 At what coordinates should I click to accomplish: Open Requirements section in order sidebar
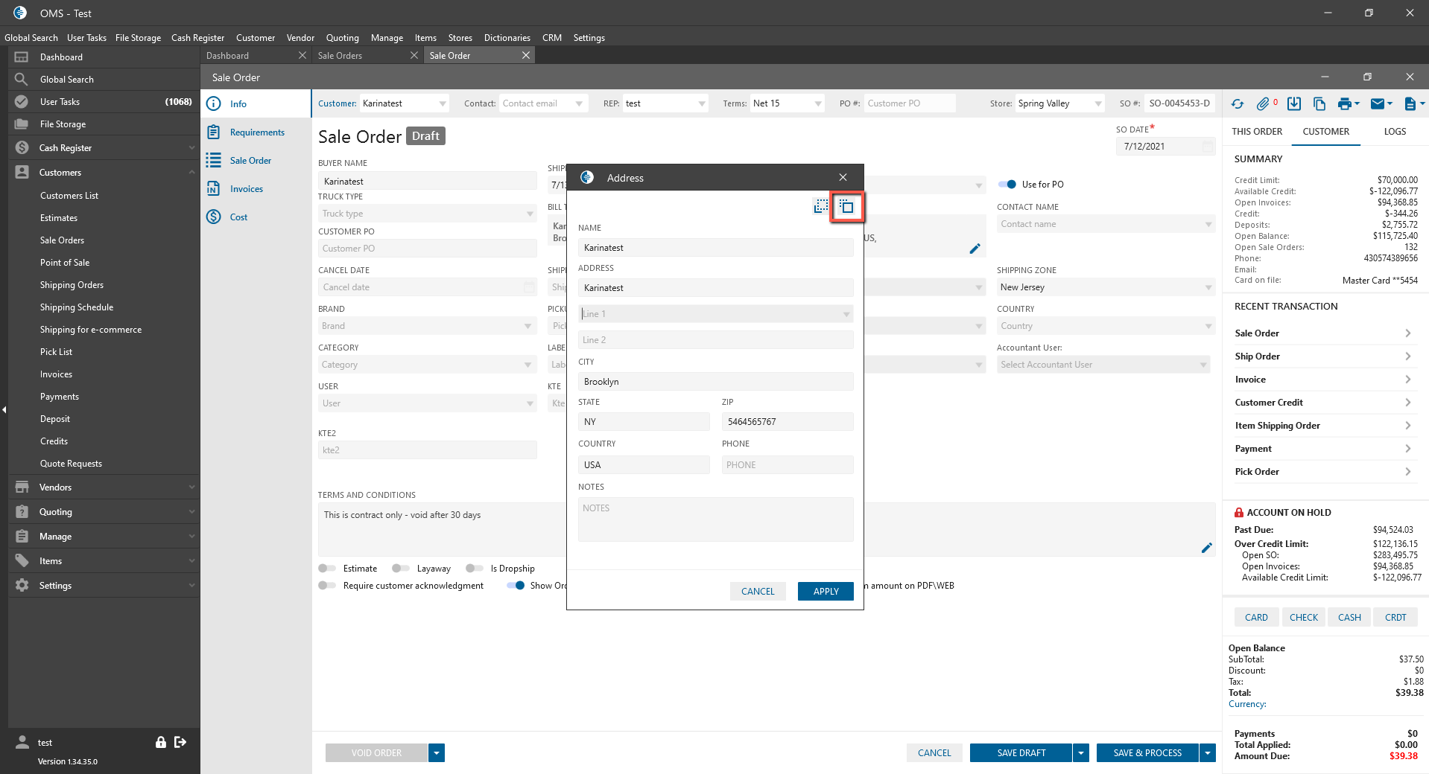[x=257, y=132]
